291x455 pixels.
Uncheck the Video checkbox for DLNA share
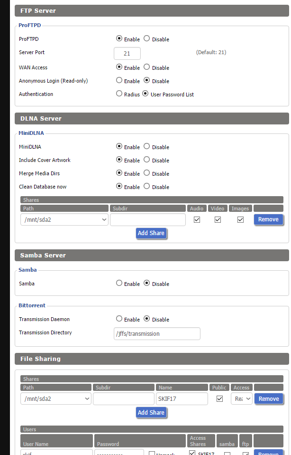click(x=218, y=219)
